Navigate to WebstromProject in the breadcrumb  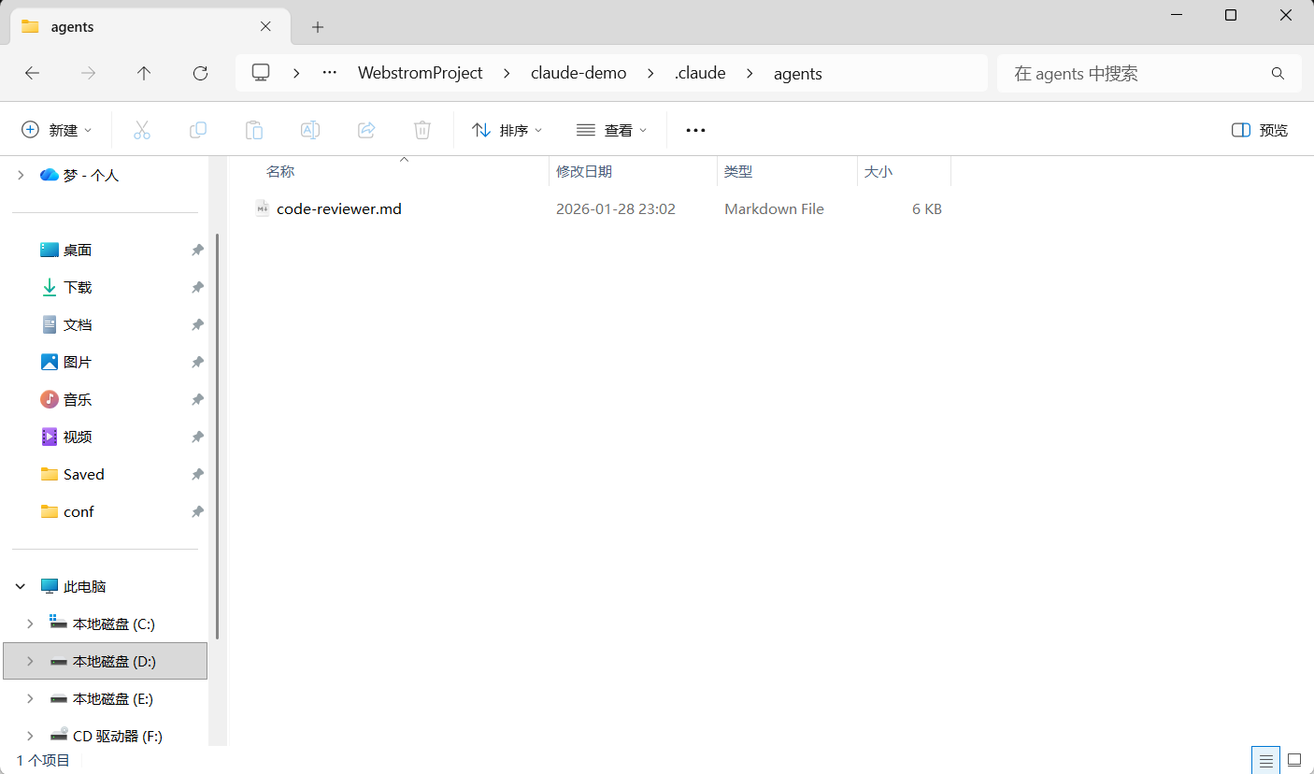(x=421, y=73)
